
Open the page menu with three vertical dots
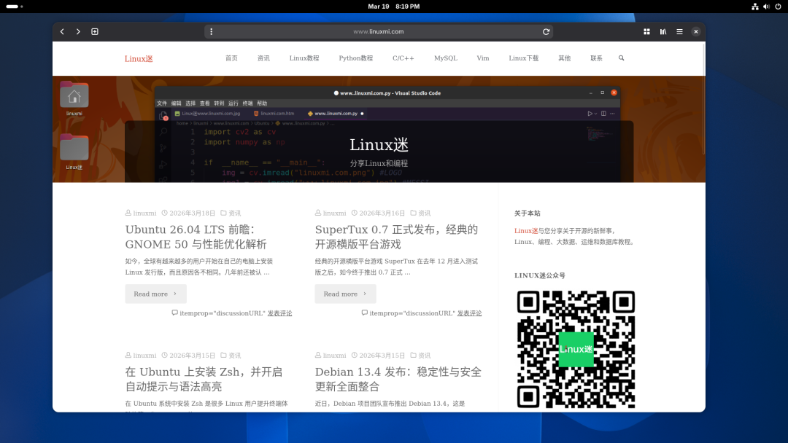[211, 31]
